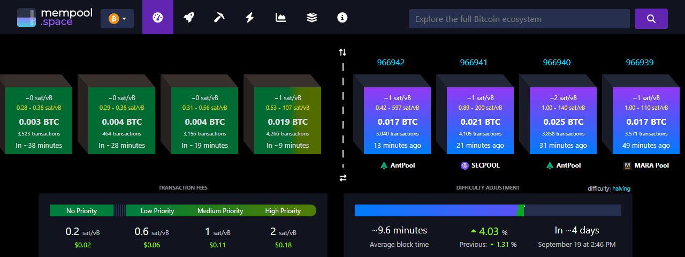
Task: Open mined block with 4,105 transactions
Action: pyautogui.click(x=480, y=122)
